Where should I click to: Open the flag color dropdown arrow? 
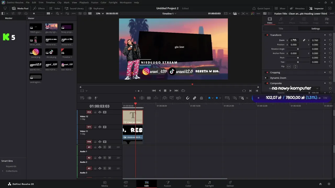(212, 98)
